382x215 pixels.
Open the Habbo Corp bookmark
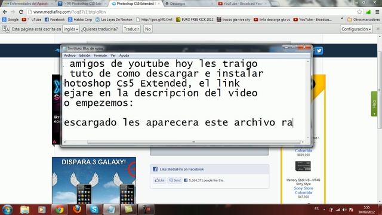tap(80, 20)
